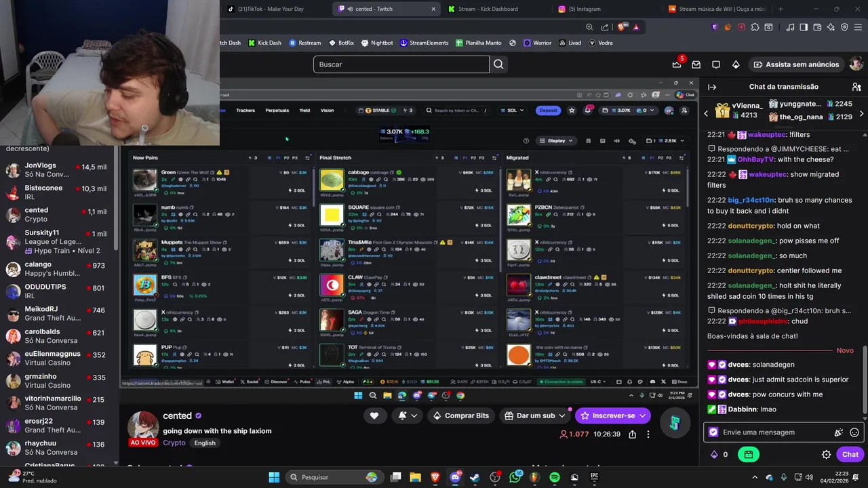Image resolution: width=868 pixels, height=488 pixels.
Task: Open cented channel name link below video
Action: pyautogui.click(x=177, y=416)
